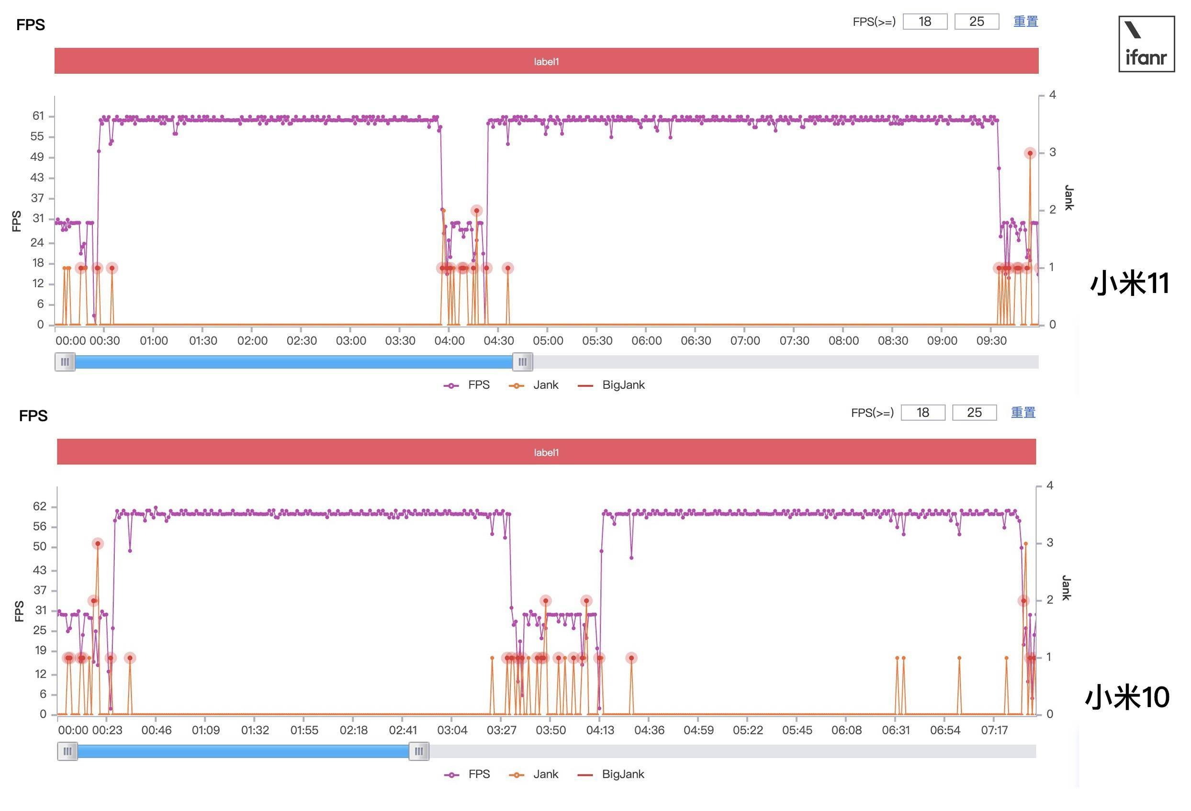The image size is (1191, 811).
Task: Select the label1 bar above bottom chart
Action: click(x=546, y=451)
